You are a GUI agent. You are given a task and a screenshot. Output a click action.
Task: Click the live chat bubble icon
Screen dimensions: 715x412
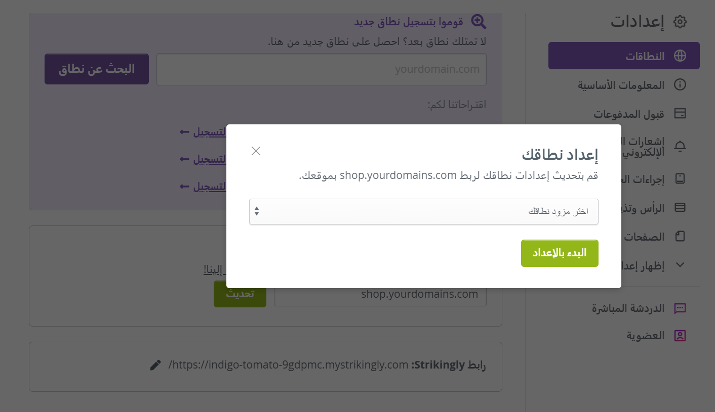coord(680,308)
